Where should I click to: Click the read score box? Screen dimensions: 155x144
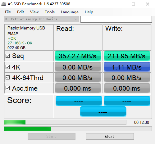point(79,101)
